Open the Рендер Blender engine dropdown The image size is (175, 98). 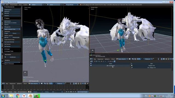[72, 5]
